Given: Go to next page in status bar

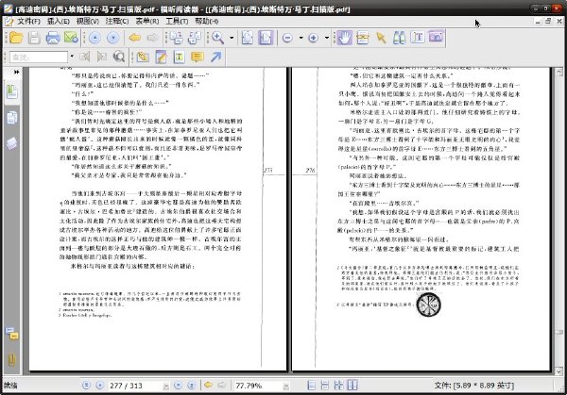Looking at the screenshot, I should tap(178, 386).
